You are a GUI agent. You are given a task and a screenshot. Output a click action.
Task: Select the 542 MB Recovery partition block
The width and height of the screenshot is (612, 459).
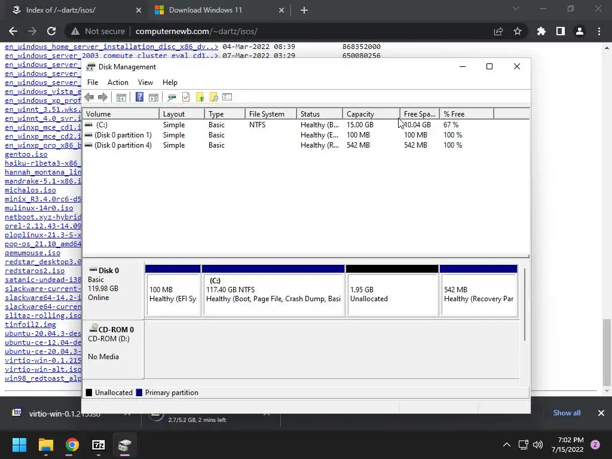(x=479, y=291)
